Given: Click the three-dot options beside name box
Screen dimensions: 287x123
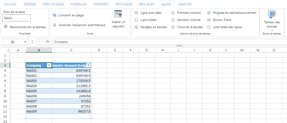Looking at the screenshot, I should (x=32, y=42).
